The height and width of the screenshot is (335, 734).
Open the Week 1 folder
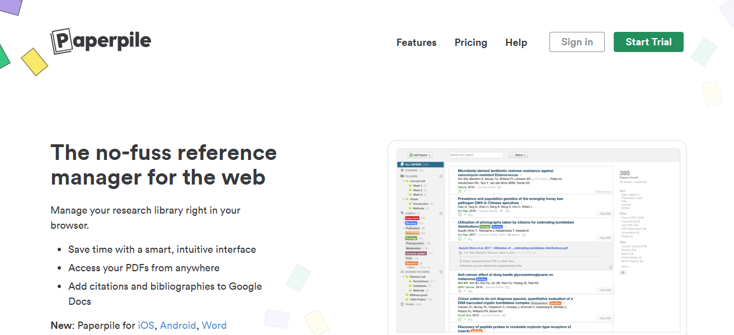[417, 186]
